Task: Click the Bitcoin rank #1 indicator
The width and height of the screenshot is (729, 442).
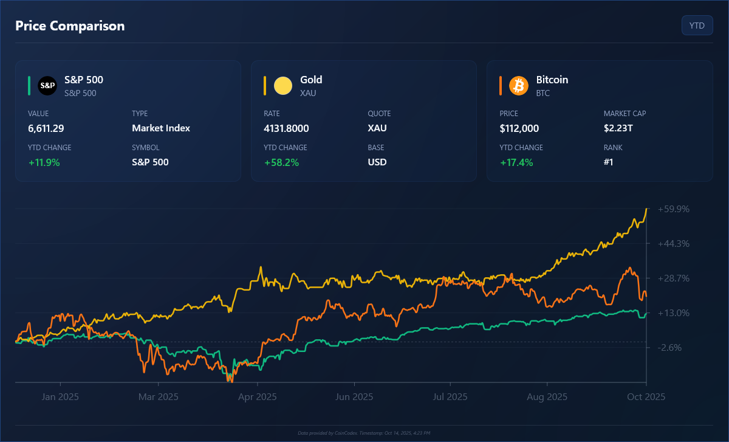Action: [x=609, y=162]
